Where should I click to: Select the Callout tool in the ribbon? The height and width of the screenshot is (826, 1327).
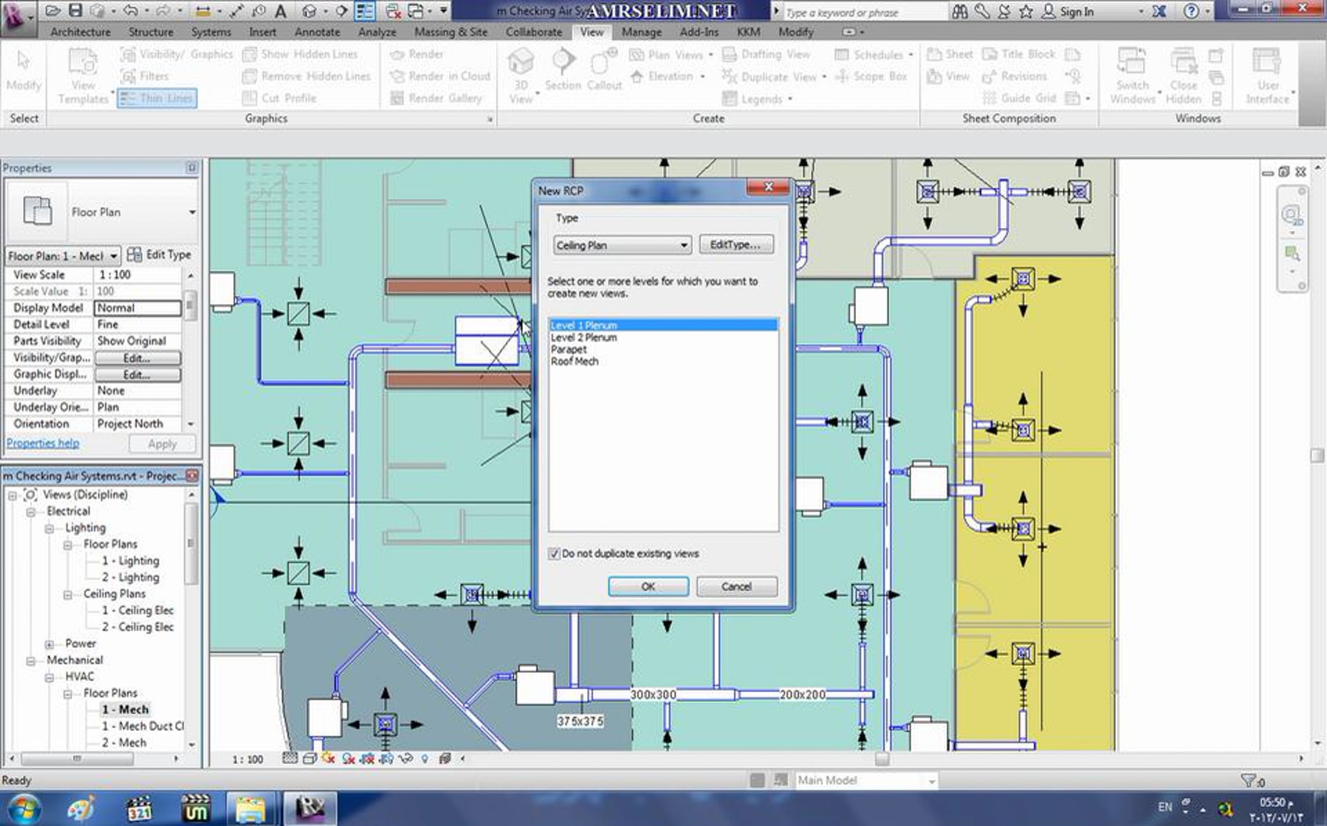[604, 69]
